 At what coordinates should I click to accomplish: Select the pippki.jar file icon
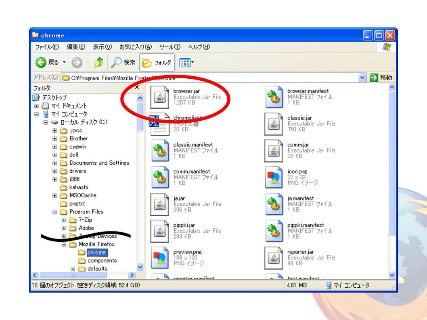[160, 231]
